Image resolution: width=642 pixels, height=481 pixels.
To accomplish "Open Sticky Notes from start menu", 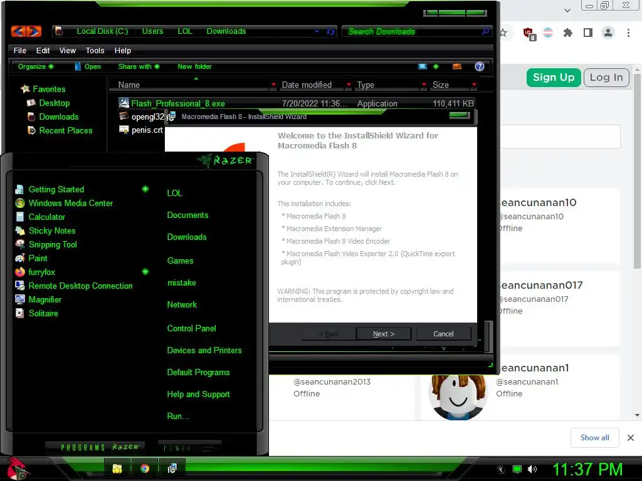I will click(x=45, y=231).
